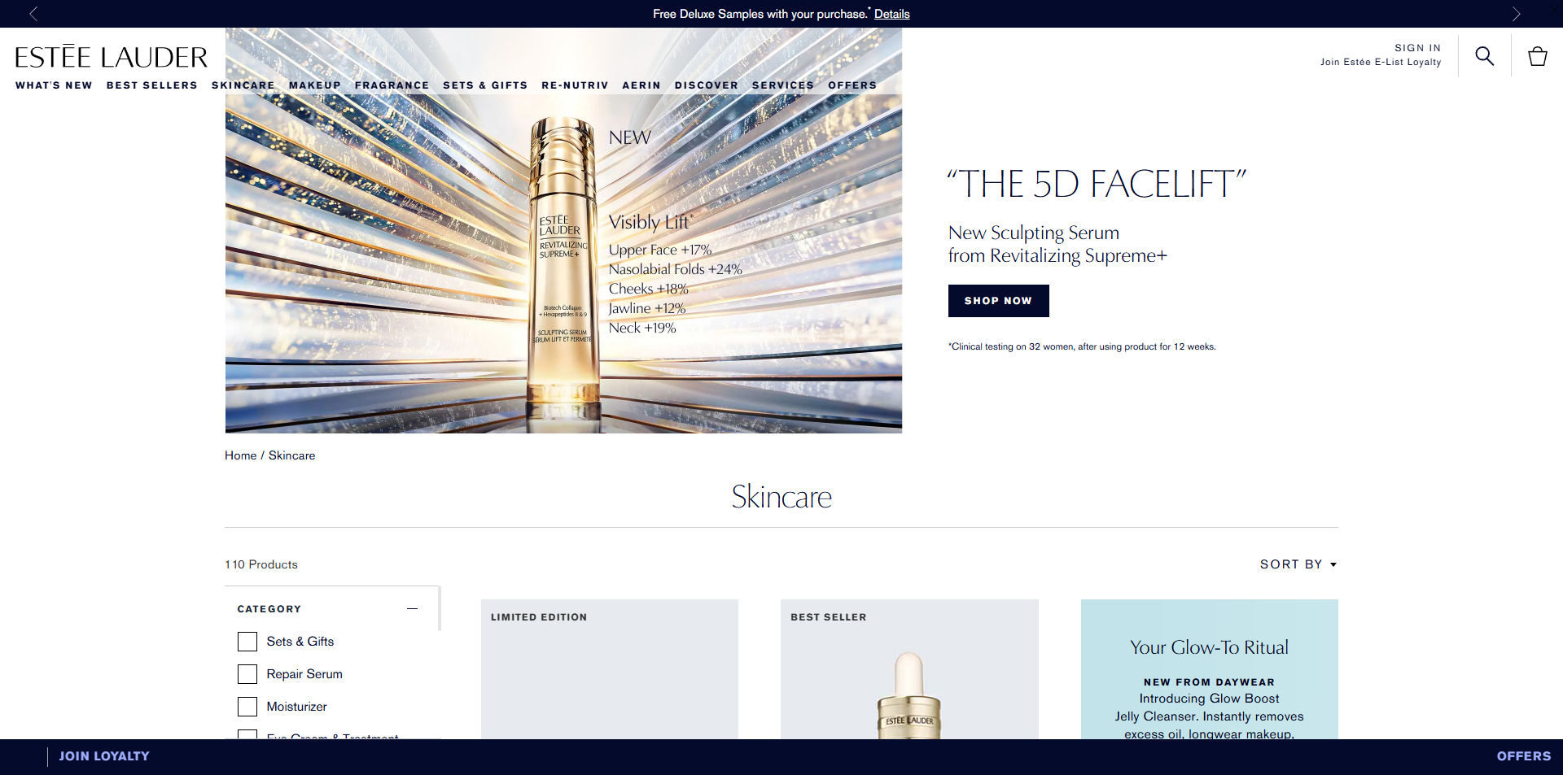The height and width of the screenshot is (775, 1563).
Task: Open the Sort By dropdown
Action: (x=1298, y=564)
